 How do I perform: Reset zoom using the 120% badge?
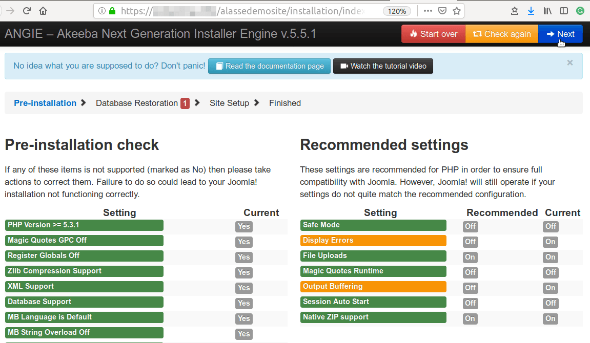pyautogui.click(x=397, y=11)
